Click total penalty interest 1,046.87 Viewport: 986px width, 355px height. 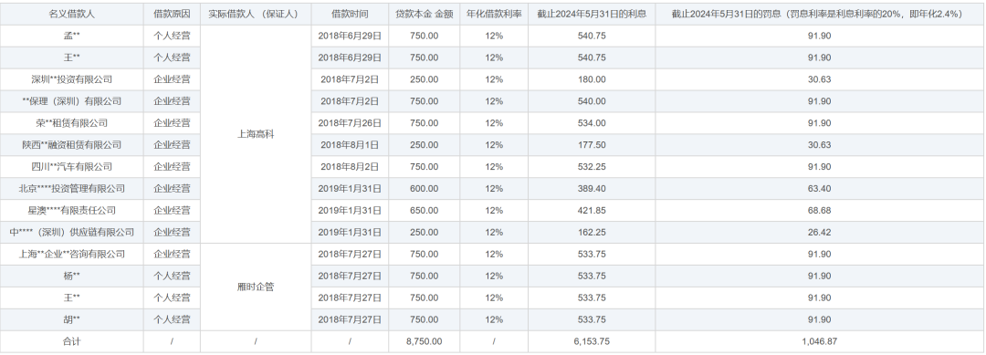coord(819,341)
